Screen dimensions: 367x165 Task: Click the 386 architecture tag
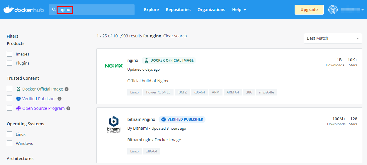[x=249, y=92]
